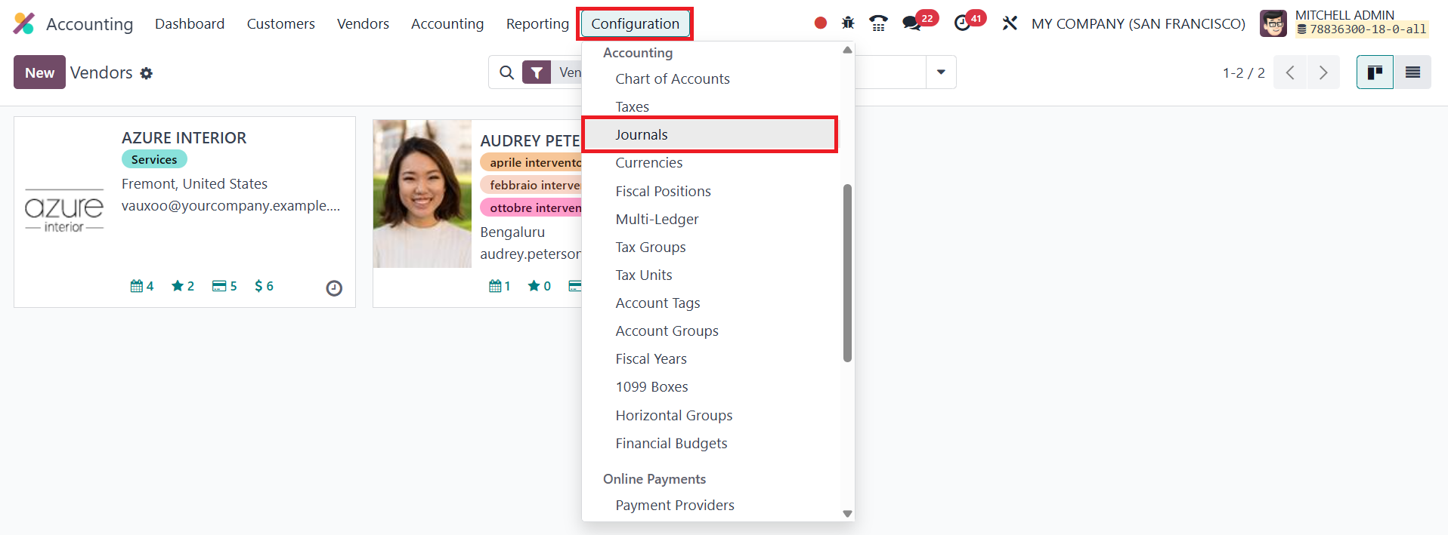Click Audrey Peterson star count 0
This screenshot has height=535, width=1448.
click(x=540, y=286)
